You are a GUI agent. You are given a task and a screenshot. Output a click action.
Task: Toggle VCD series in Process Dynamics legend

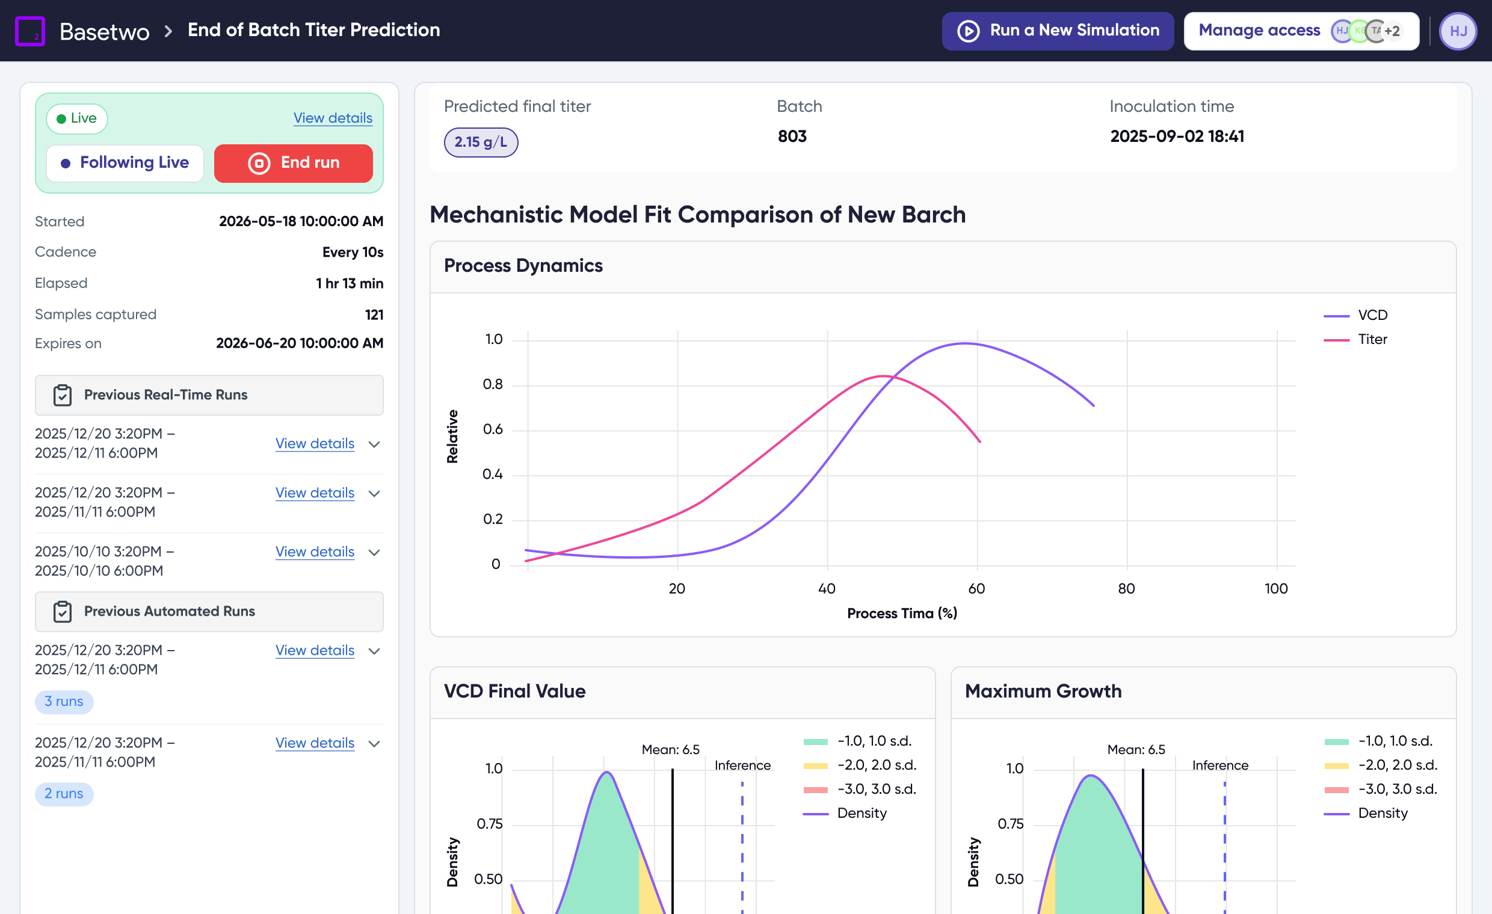click(1355, 315)
